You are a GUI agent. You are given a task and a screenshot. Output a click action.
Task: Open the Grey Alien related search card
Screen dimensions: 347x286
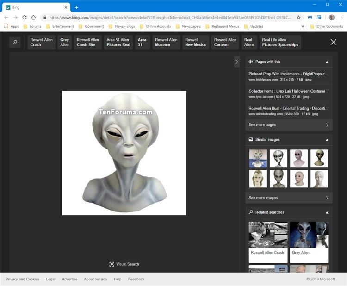[309, 242]
